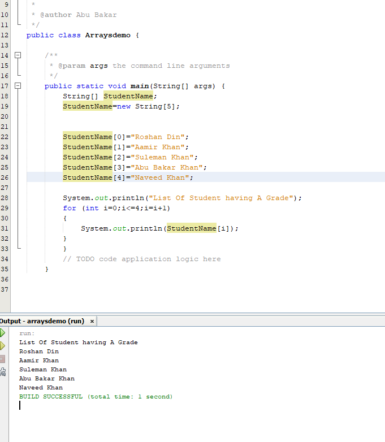Click the TODO comment on line 34
Viewport: 385px width, 442px height.
coord(142,259)
